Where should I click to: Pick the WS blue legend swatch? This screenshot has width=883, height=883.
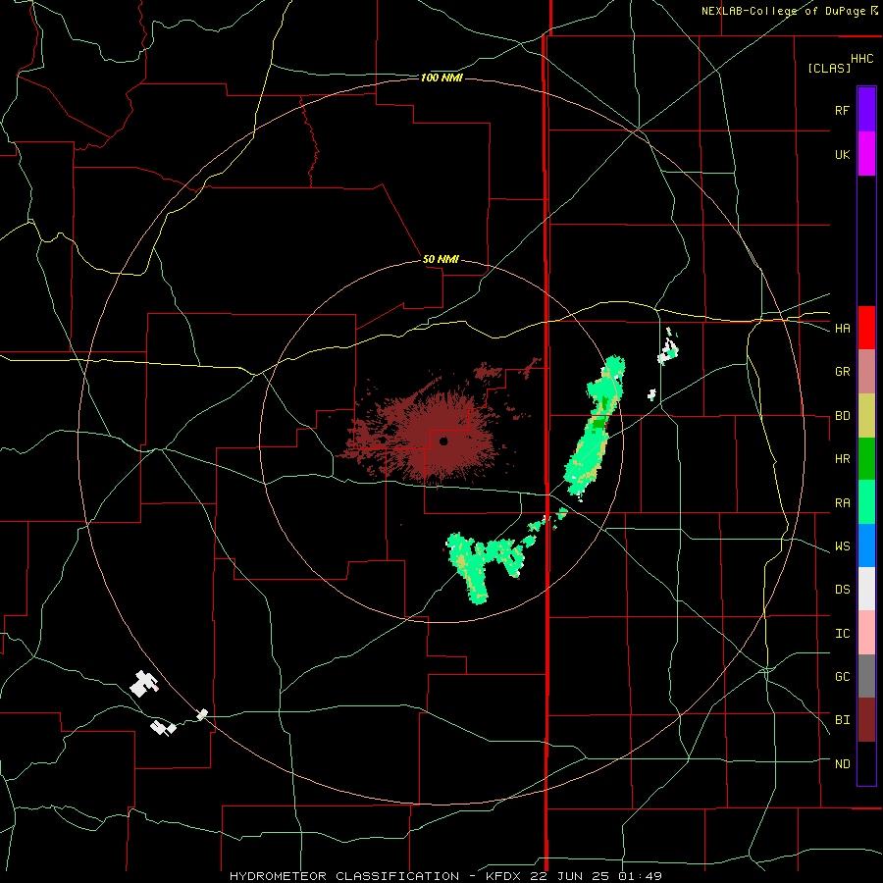(x=866, y=545)
